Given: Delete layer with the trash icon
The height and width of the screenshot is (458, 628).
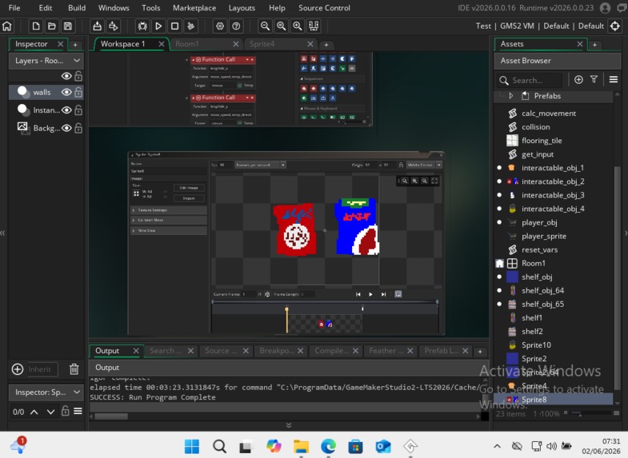Looking at the screenshot, I should click(x=74, y=368).
